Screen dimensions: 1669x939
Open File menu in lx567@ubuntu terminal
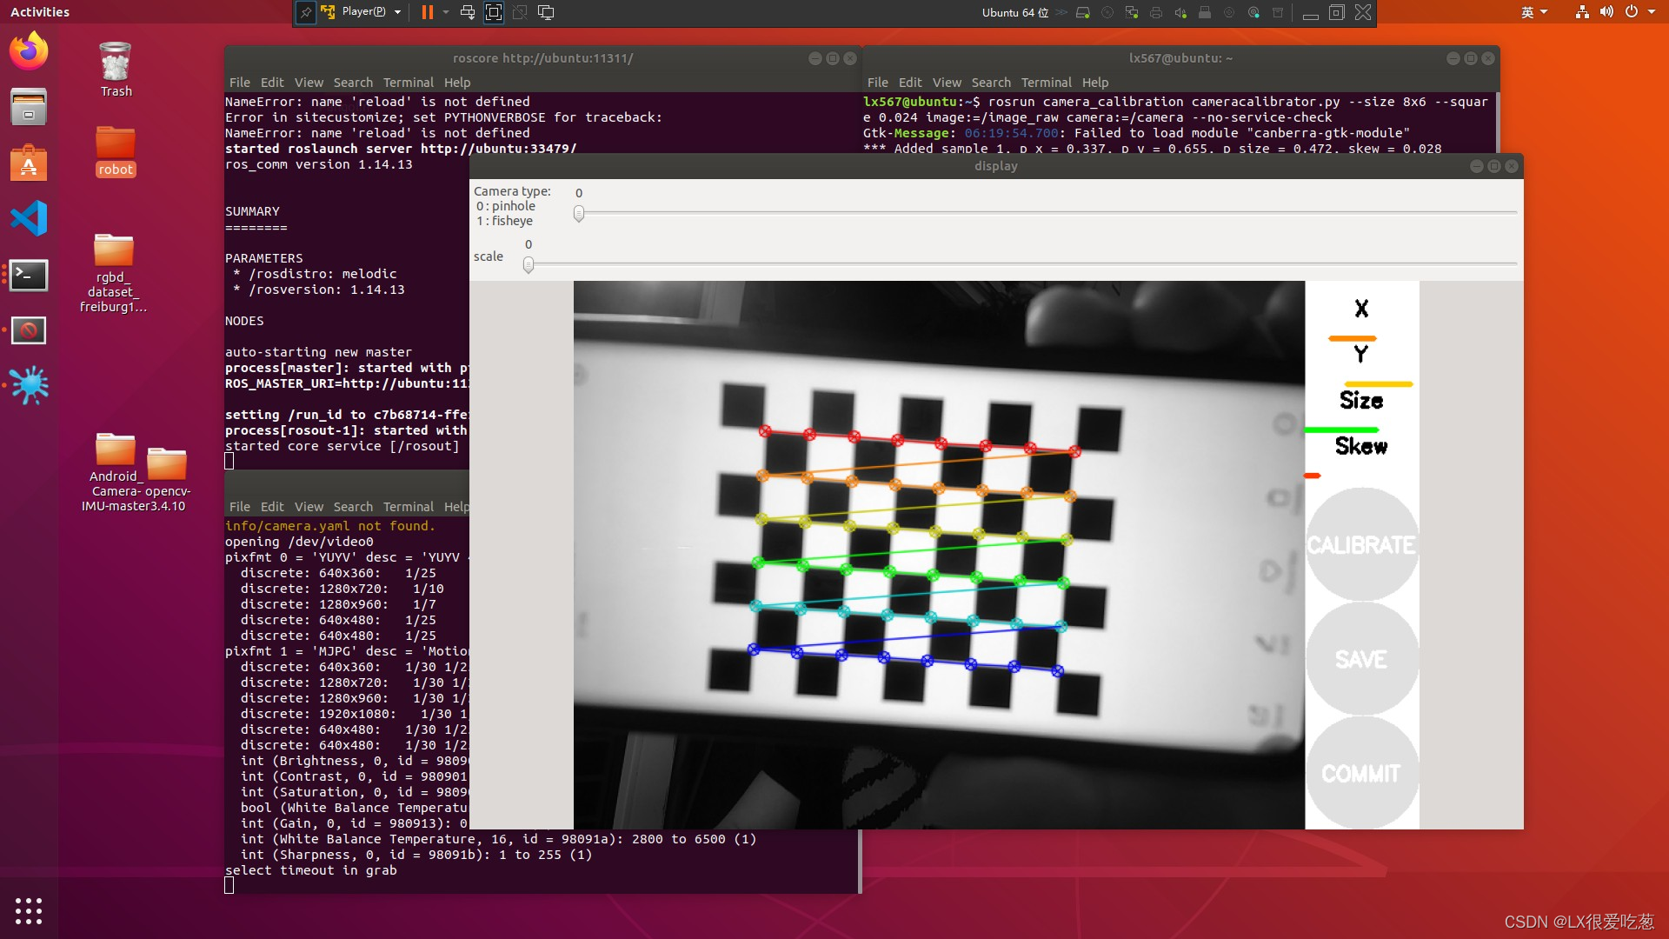(878, 83)
